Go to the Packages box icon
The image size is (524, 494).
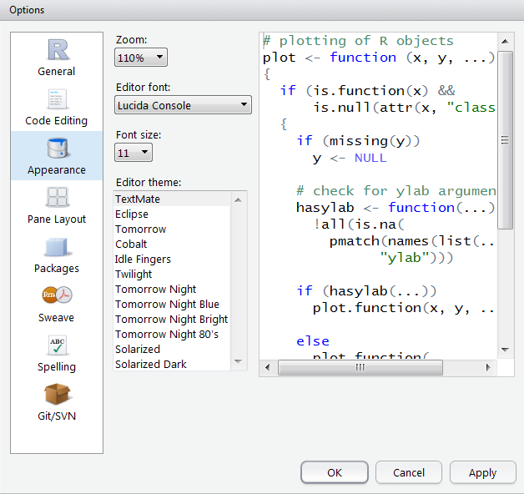57,248
